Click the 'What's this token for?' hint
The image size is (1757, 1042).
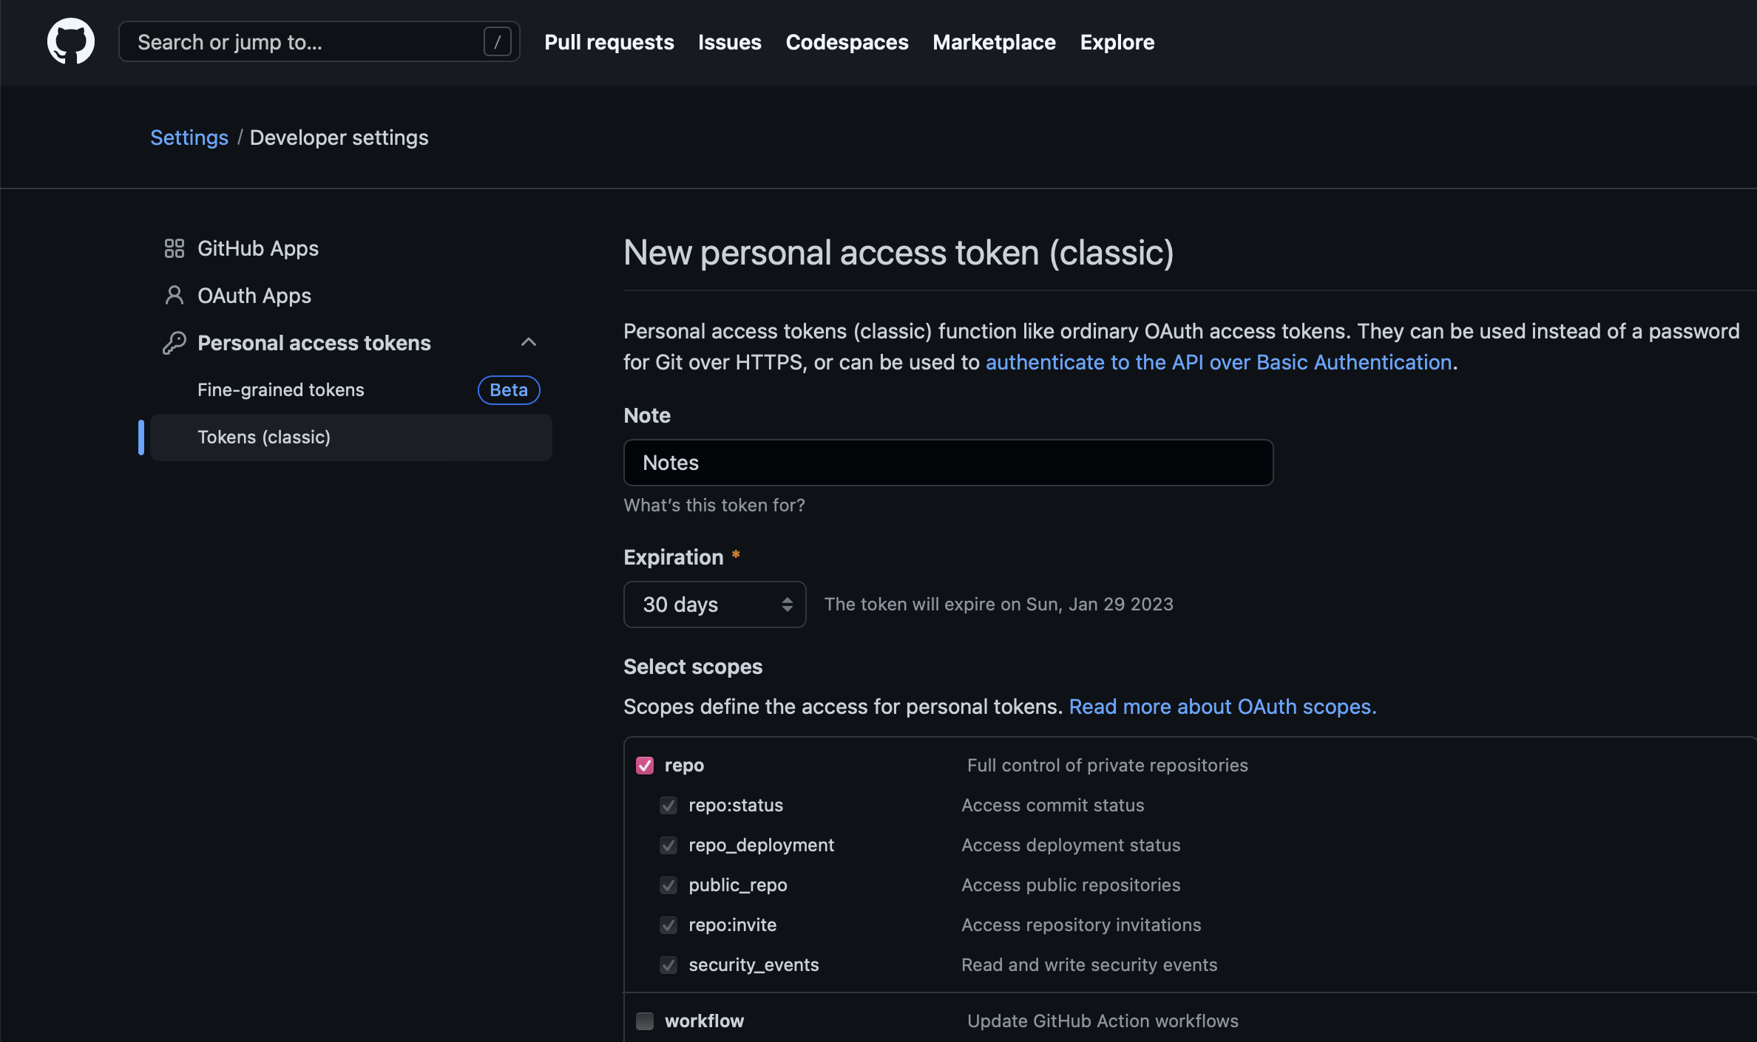point(714,505)
